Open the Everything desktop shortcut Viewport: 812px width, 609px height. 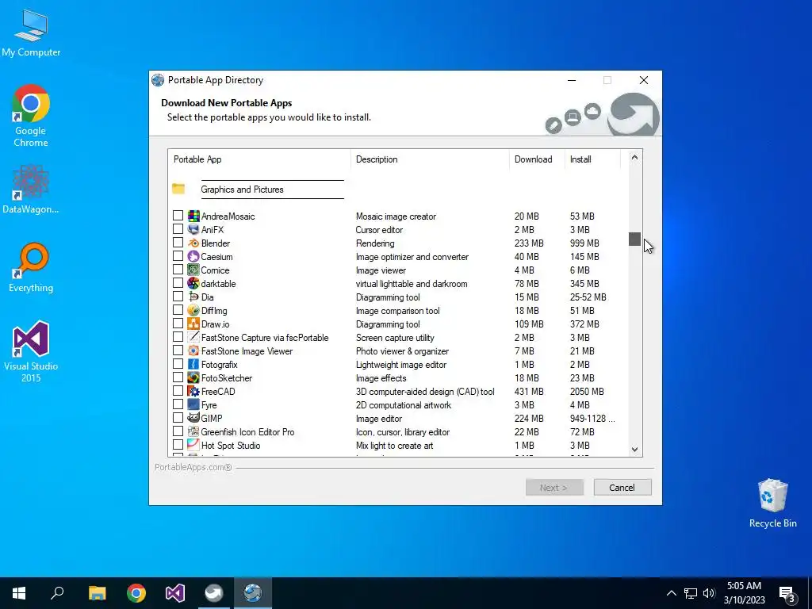click(x=31, y=268)
